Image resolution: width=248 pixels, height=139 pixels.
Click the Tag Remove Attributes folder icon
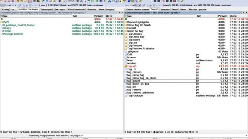click(x=126, y=49)
